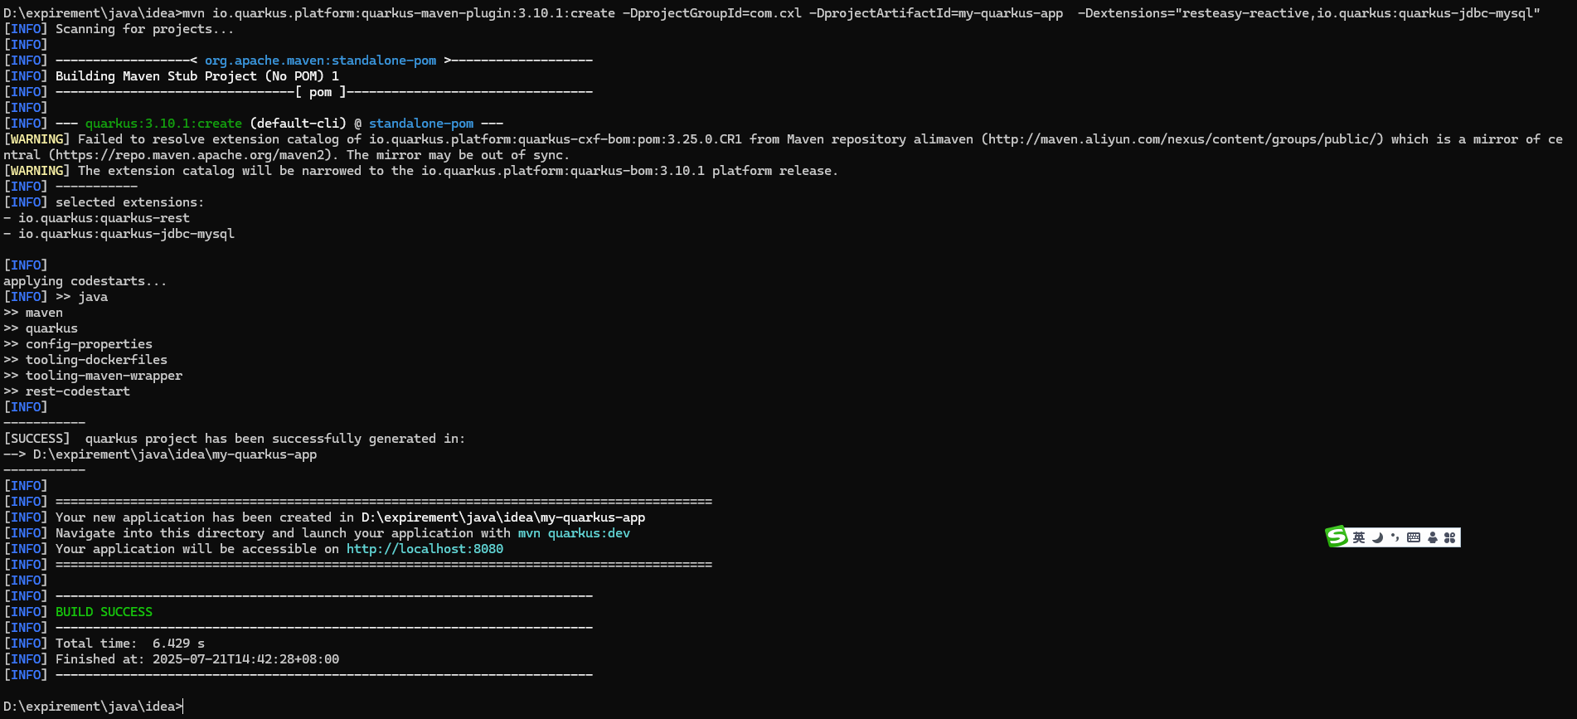Click the '>> rest-codestart' line
The height and width of the screenshot is (719, 1577).
(x=66, y=391)
